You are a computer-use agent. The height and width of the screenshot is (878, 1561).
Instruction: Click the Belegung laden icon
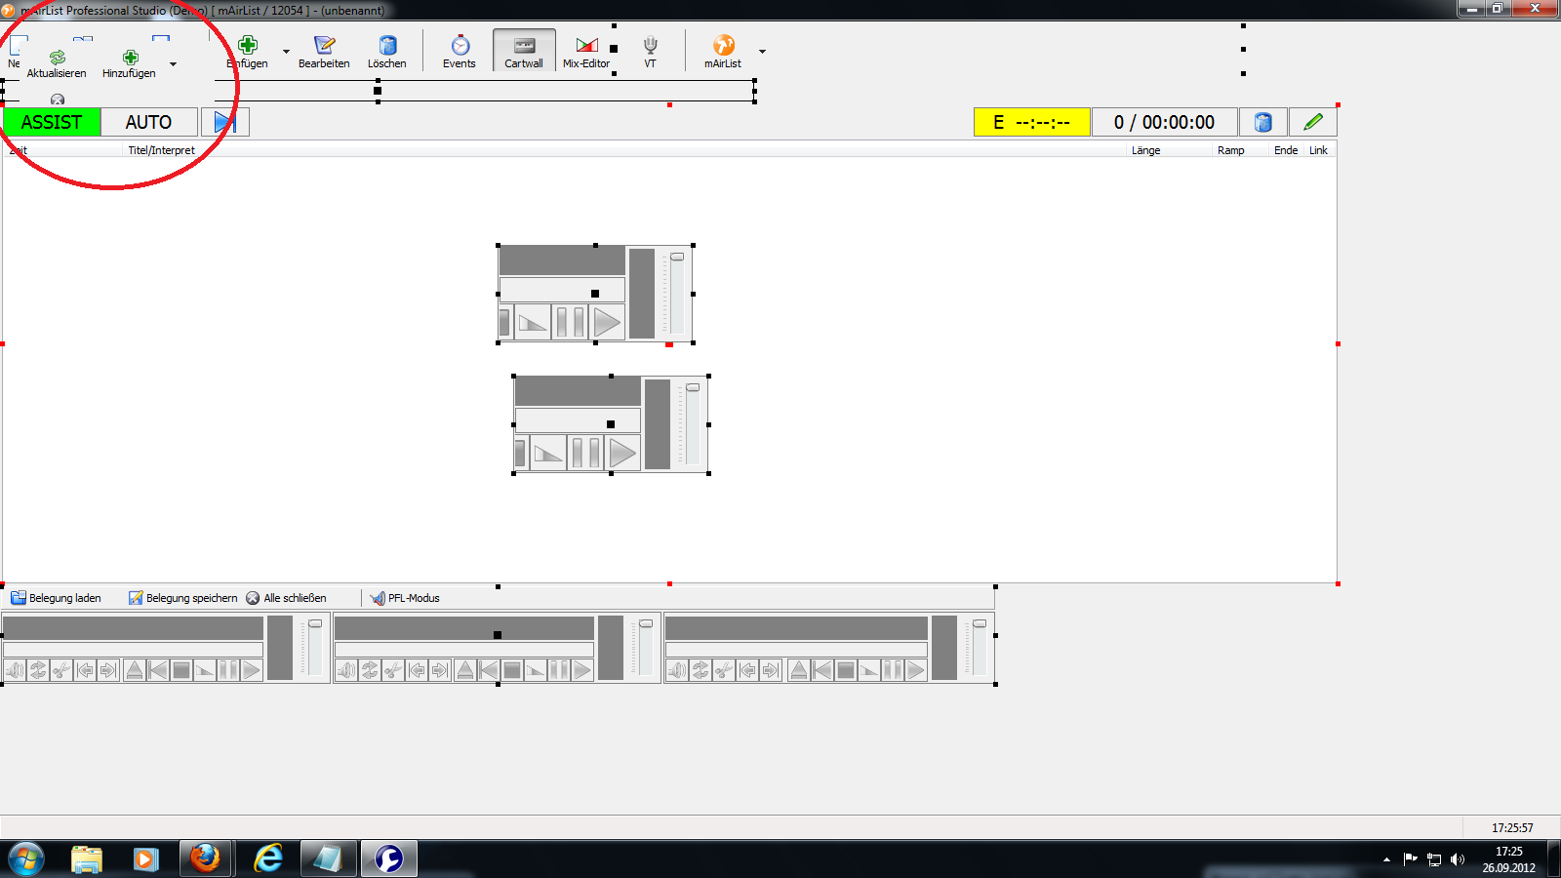pyautogui.click(x=19, y=598)
